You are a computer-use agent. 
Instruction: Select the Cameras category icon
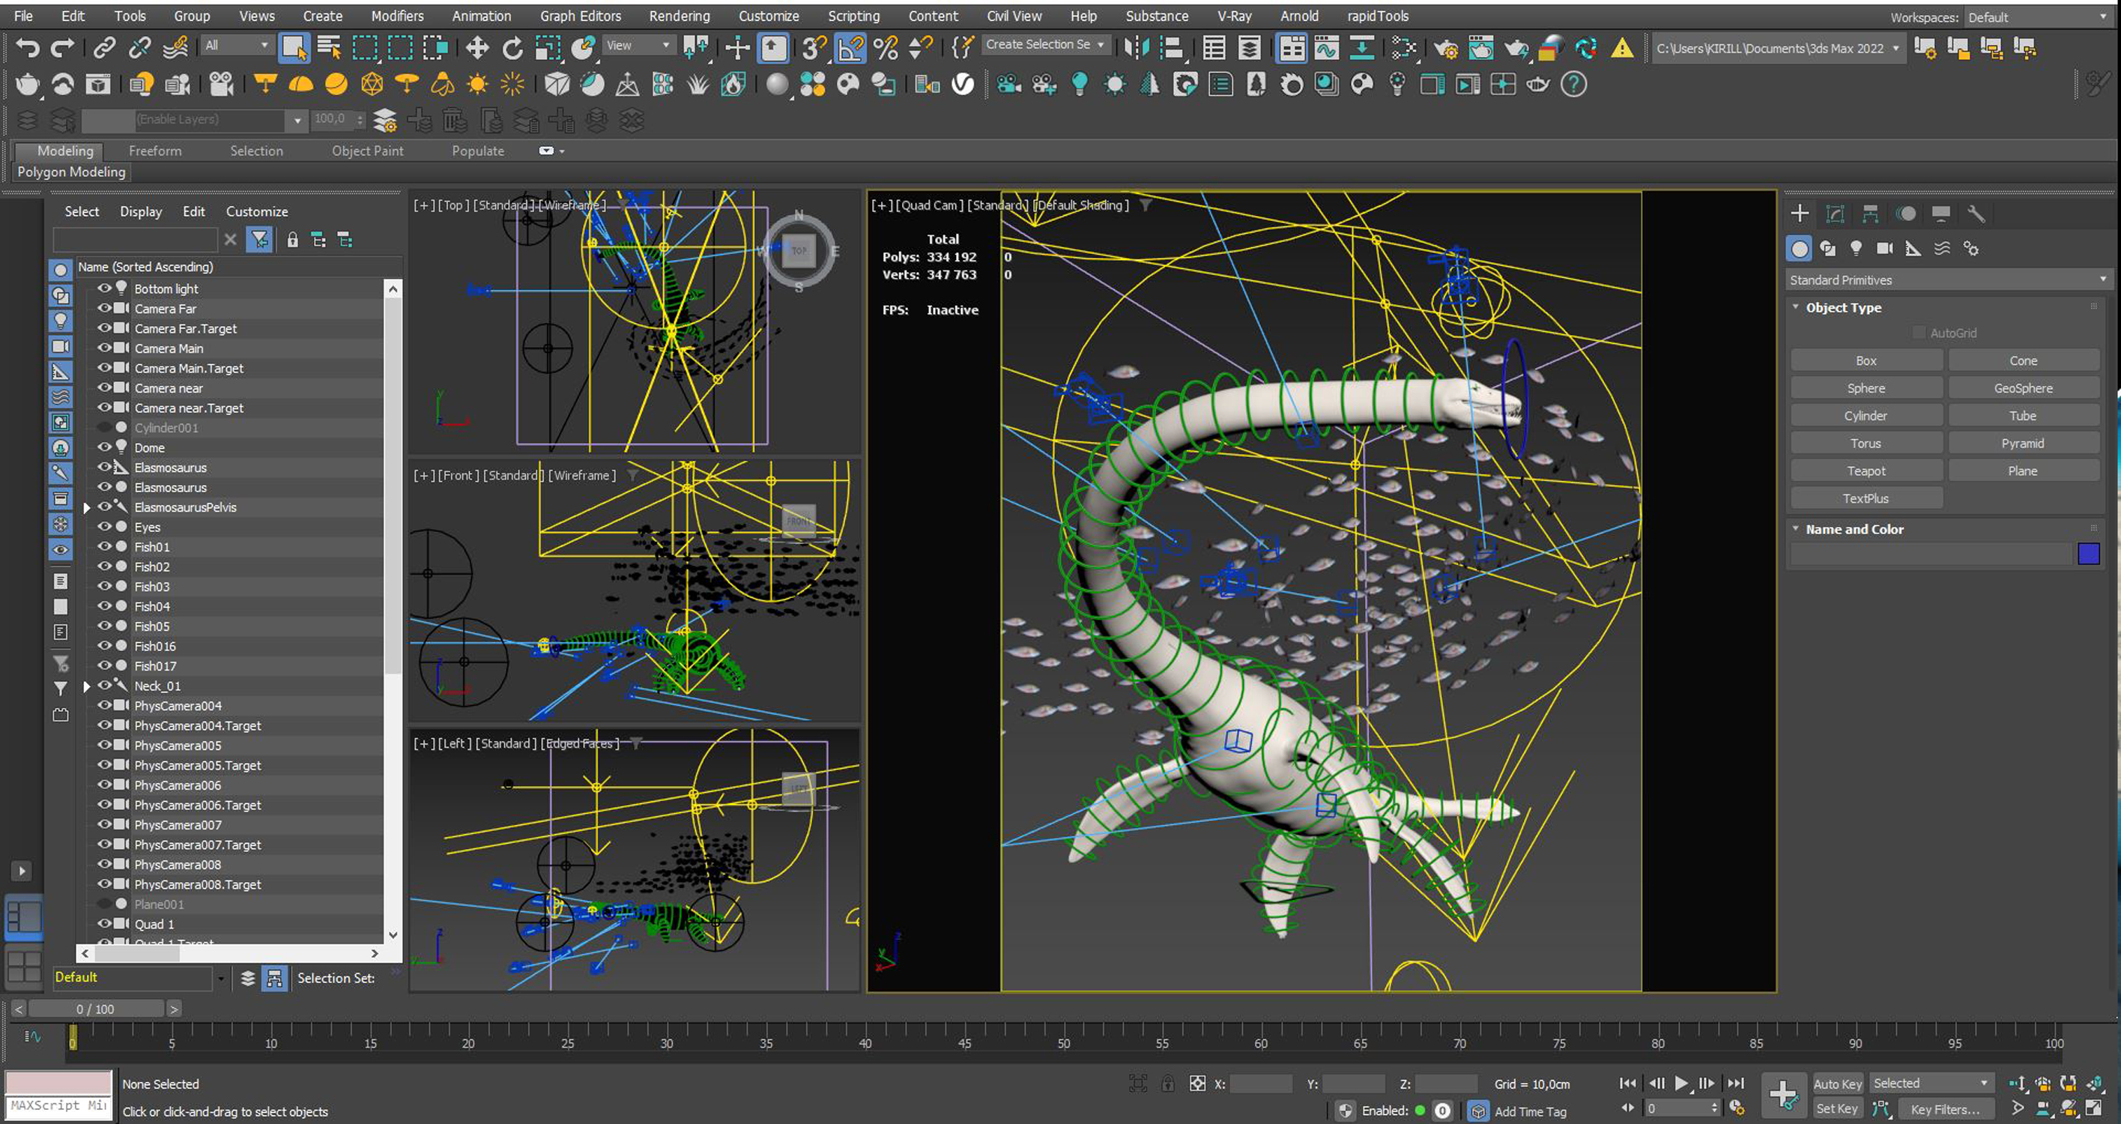coord(1885,248)
